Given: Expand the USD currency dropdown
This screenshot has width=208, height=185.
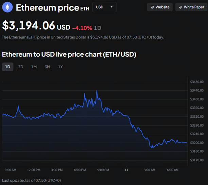Looking at the screenshot, I should coord(104,7).
